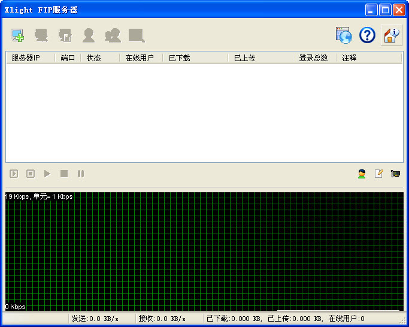Click the network card icon
This screenshot has width=409, height=327.
coord(395,174)
